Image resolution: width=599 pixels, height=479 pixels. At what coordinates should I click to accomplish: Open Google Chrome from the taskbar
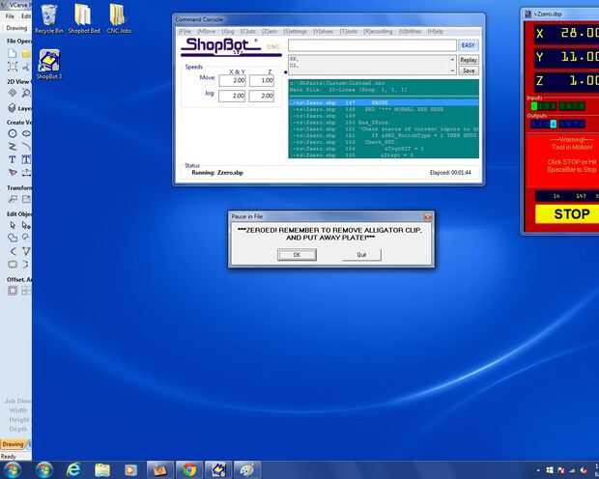coord(189,470)
